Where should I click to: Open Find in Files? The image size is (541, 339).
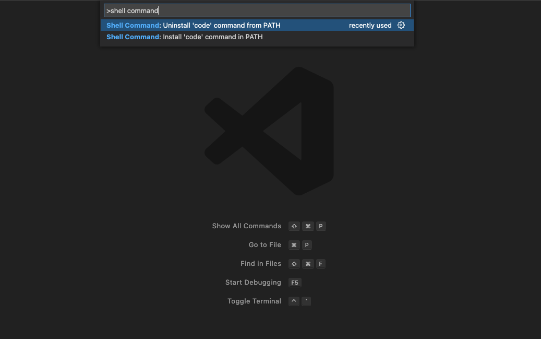(x=261, y=264)
